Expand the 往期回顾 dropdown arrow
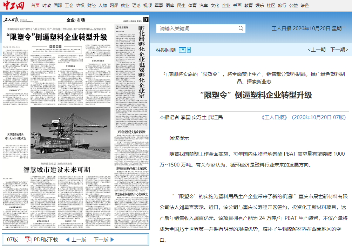This screenshot has height=248, width=352. click(x=189, y=50)
